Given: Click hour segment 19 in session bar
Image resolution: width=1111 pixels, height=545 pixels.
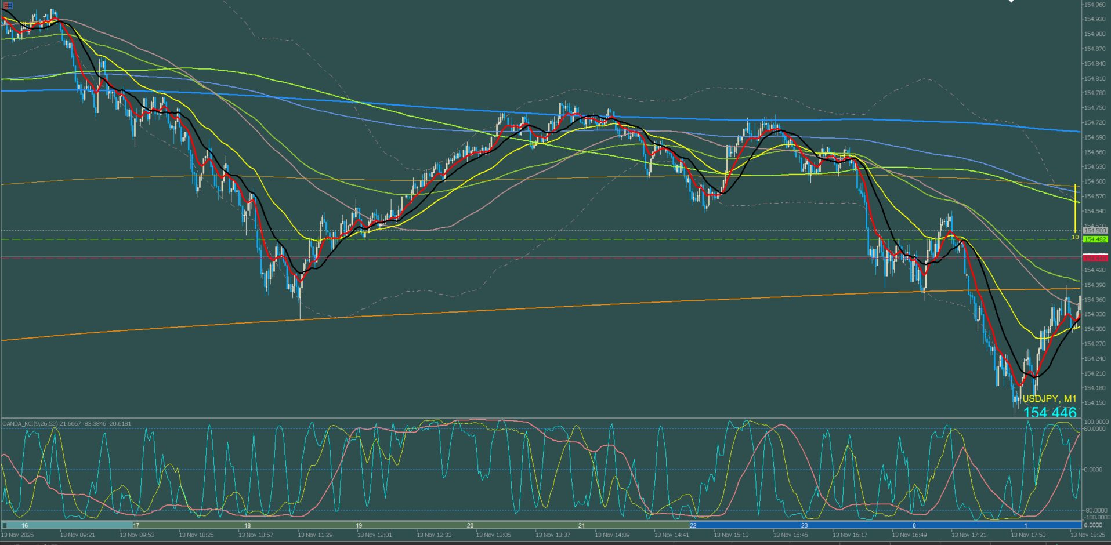Looking at the screenshot, I should click(x=359, y=525).
